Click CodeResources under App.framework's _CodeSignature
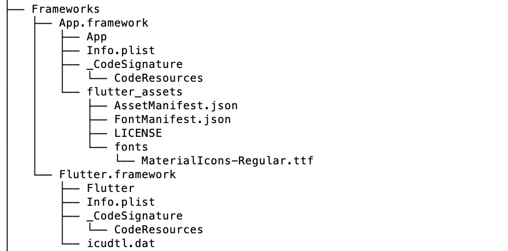508x251 pixels. click(159, 78)
